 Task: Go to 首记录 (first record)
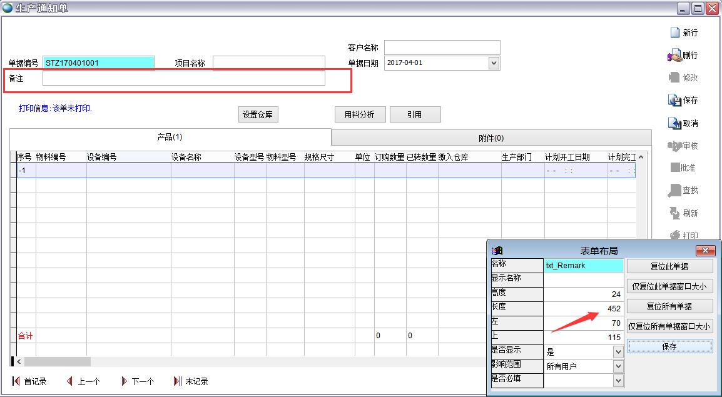click(x=16, y=381)
